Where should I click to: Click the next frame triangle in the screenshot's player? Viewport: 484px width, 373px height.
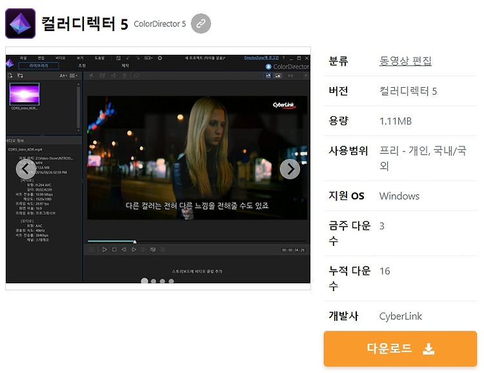point(134,250)
